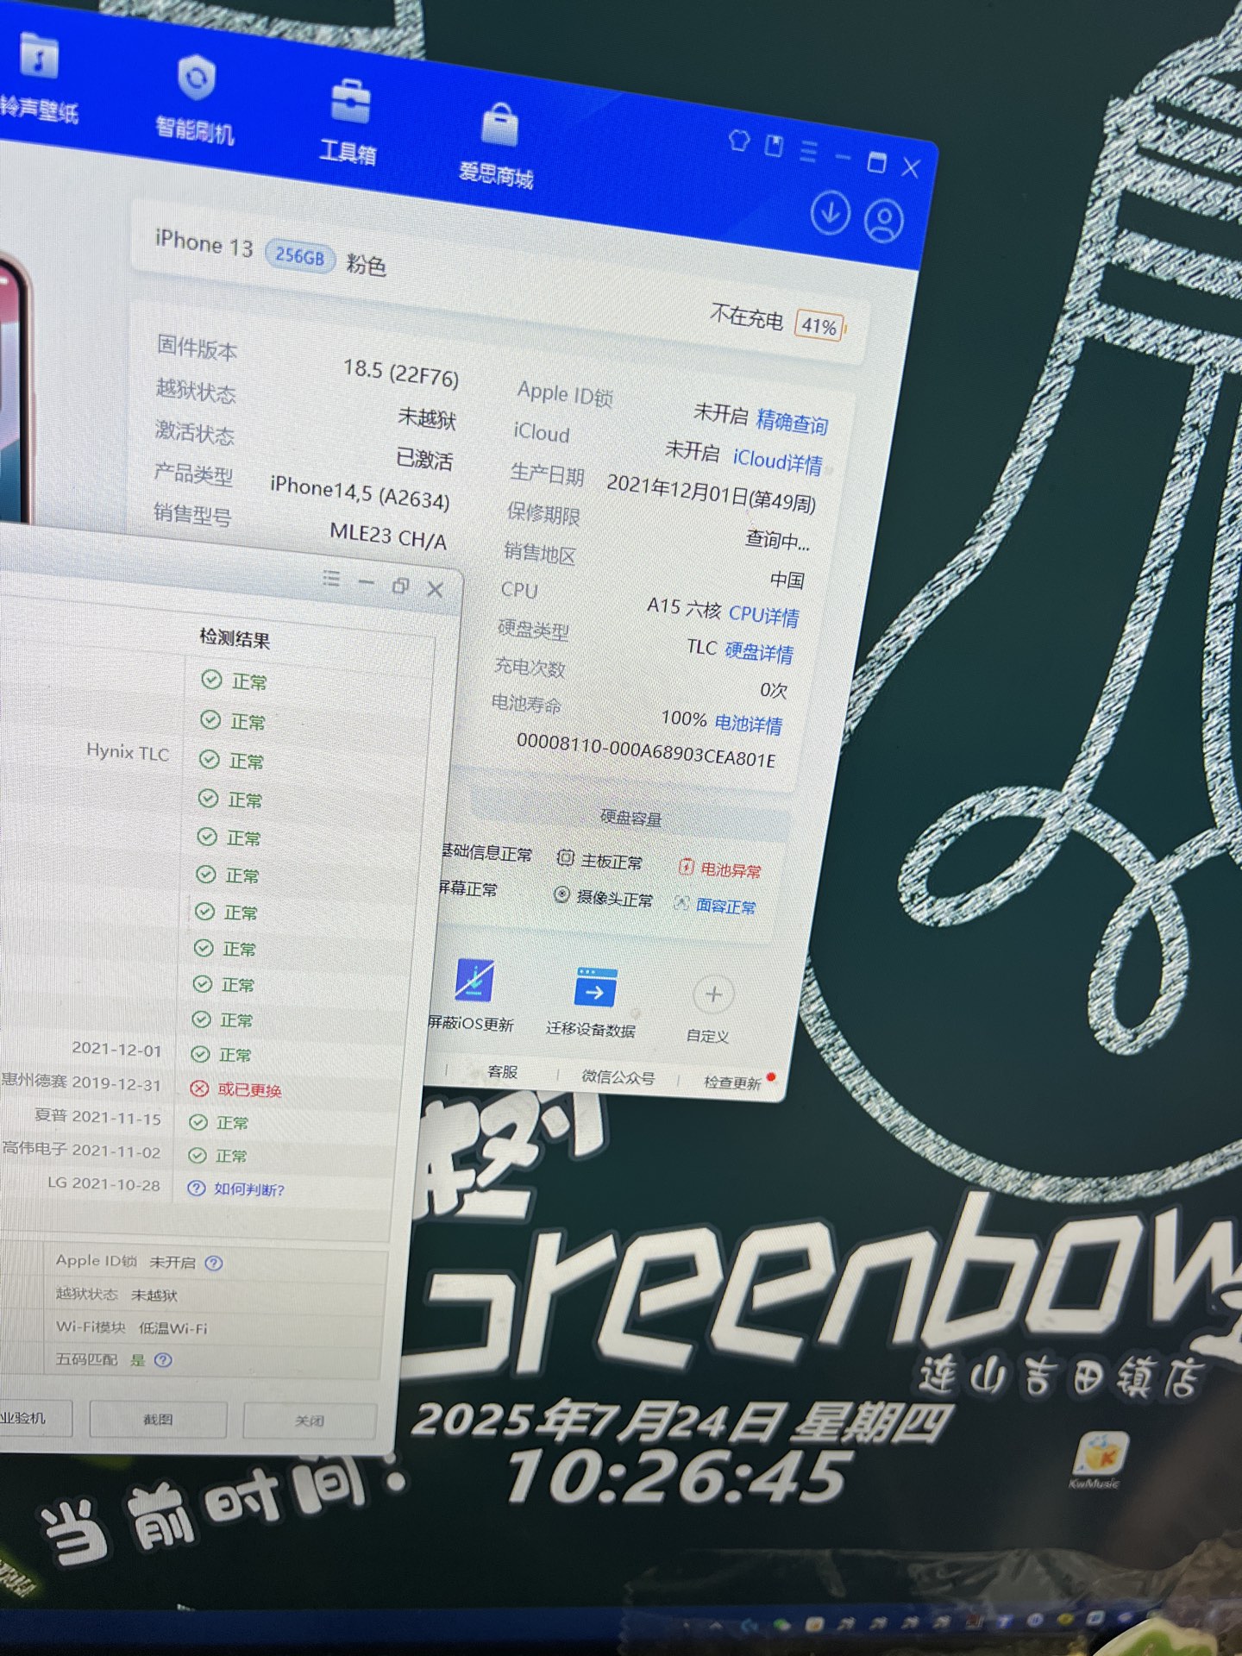Click the production date 2021年12月01日(第49周)

pyautogui.click(x=712, y=492)
